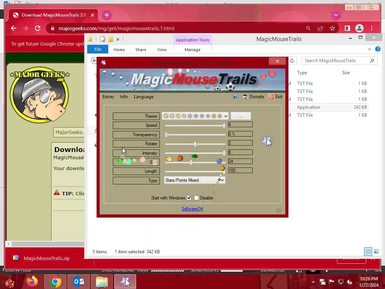Open the Manage tab under Application Tools
This screenshot has width=385, height=289.
192,50
